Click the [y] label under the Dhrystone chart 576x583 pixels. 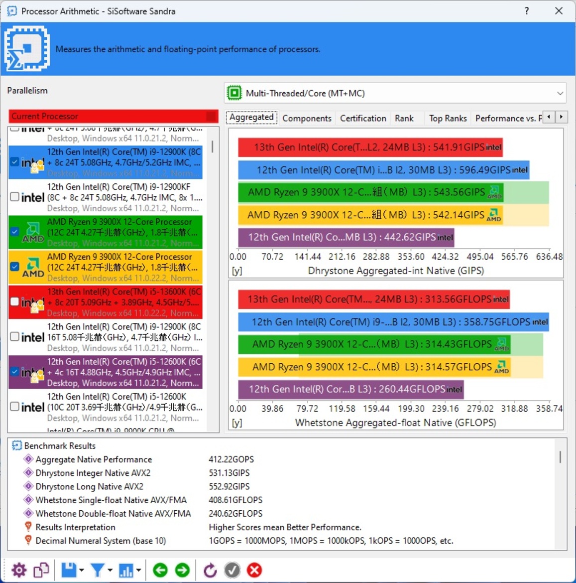click(x=237, y=271)
